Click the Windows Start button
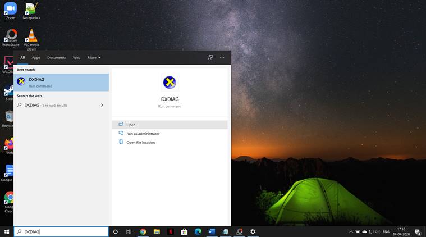426x237 pixels. coord(7,231)
